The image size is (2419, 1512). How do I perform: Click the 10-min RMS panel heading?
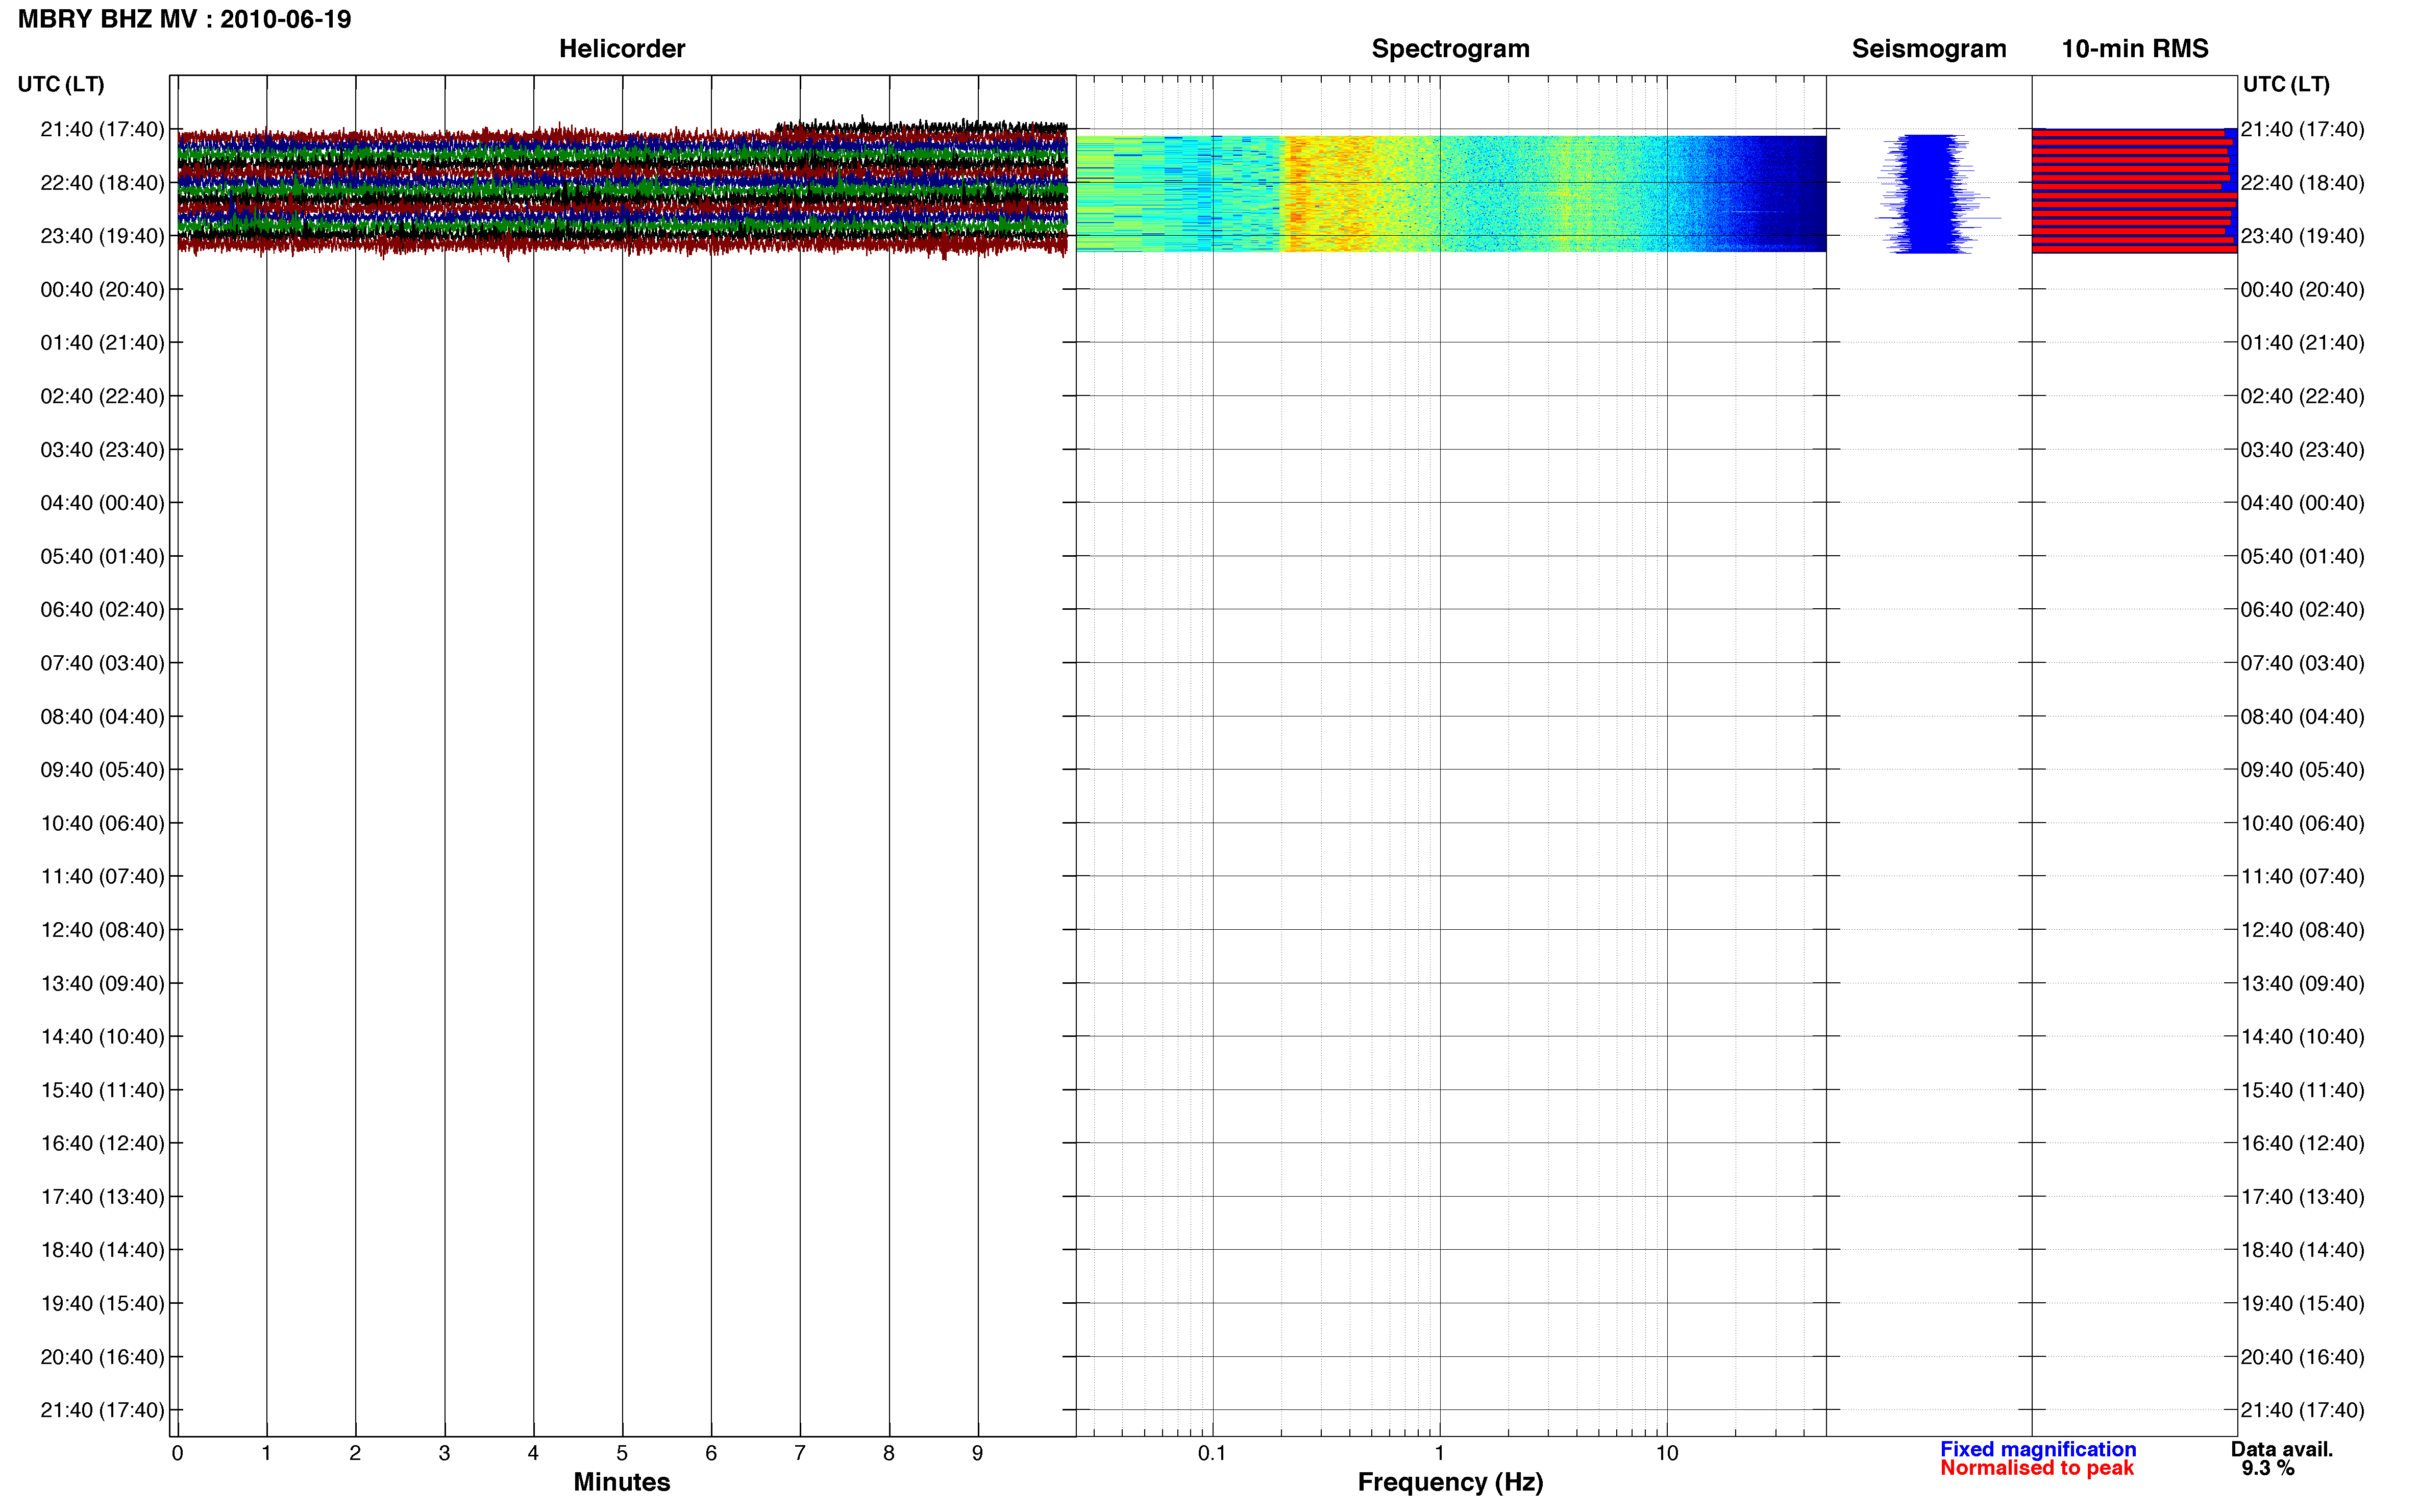pos(2135,49)
